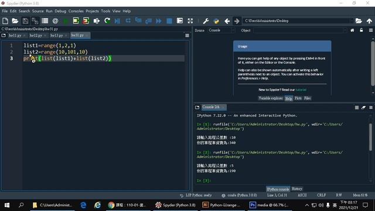Screen dimensions: 375x211
Task: Toggle fullscreen mode icon
Action: (x=190, y=21)
